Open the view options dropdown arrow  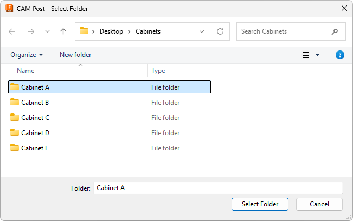[318, 55]
